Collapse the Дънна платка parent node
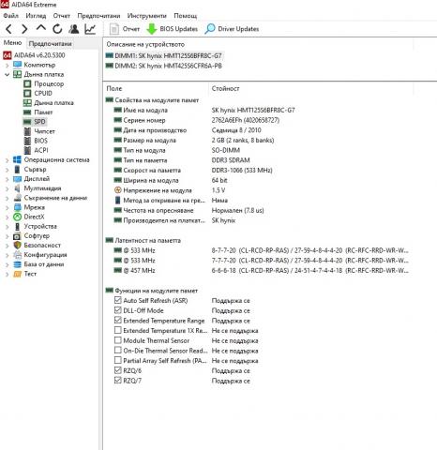 7,75
